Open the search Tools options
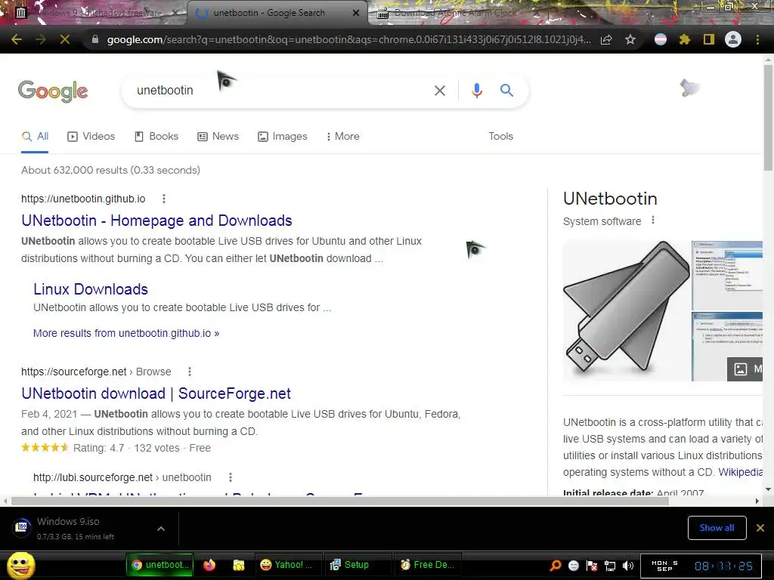The width and height of the screenshot is (774, 580). pyautogui.click(x=500, y=137)
